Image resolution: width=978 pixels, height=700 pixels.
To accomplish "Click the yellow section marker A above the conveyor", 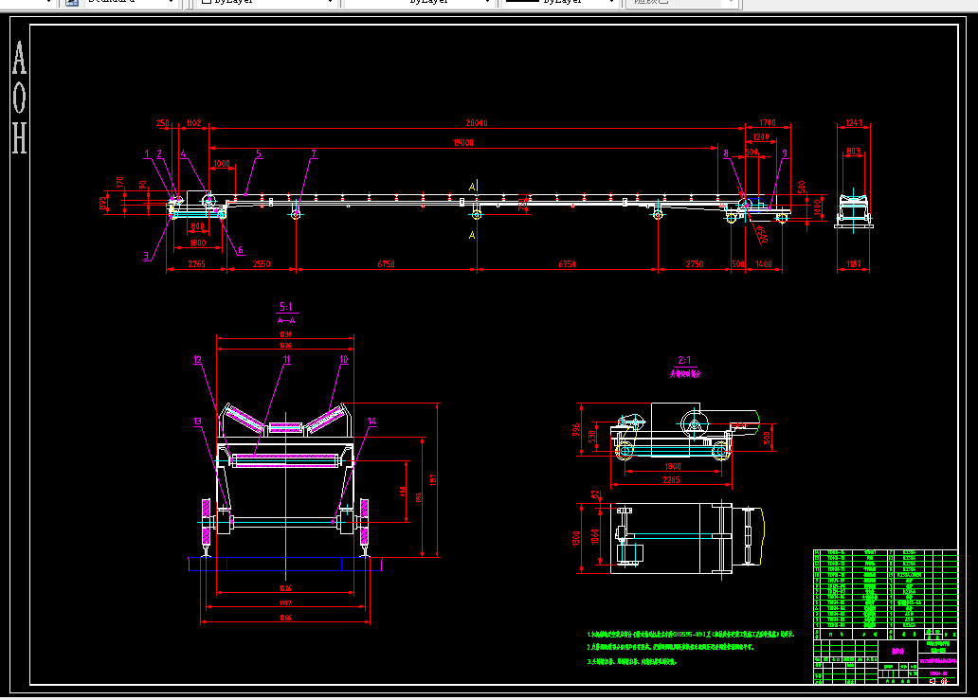I will tap(472, 187).
